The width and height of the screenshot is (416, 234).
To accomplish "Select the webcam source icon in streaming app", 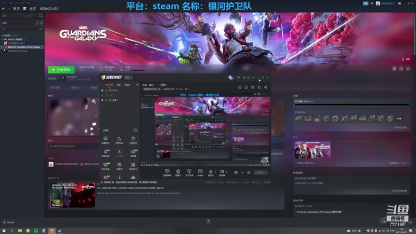I will click(x=178, y=172).
